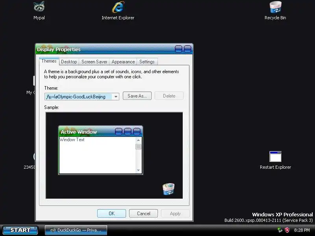This screenshot has height=236, width=315.
Task: Click the red shield security tray icon
Action: (287, 230)
